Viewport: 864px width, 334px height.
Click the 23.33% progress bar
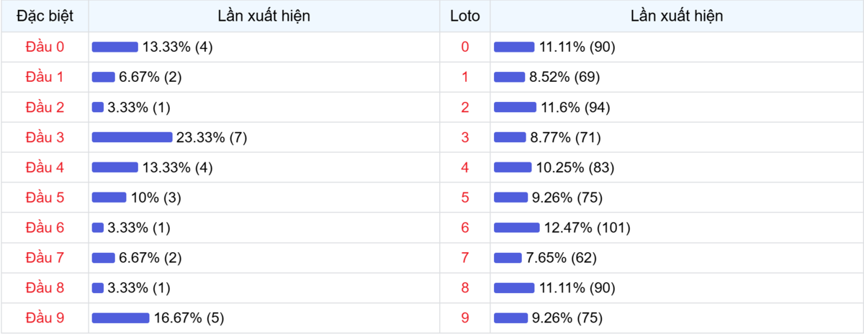pyautogui.click(x=132, y=137)
